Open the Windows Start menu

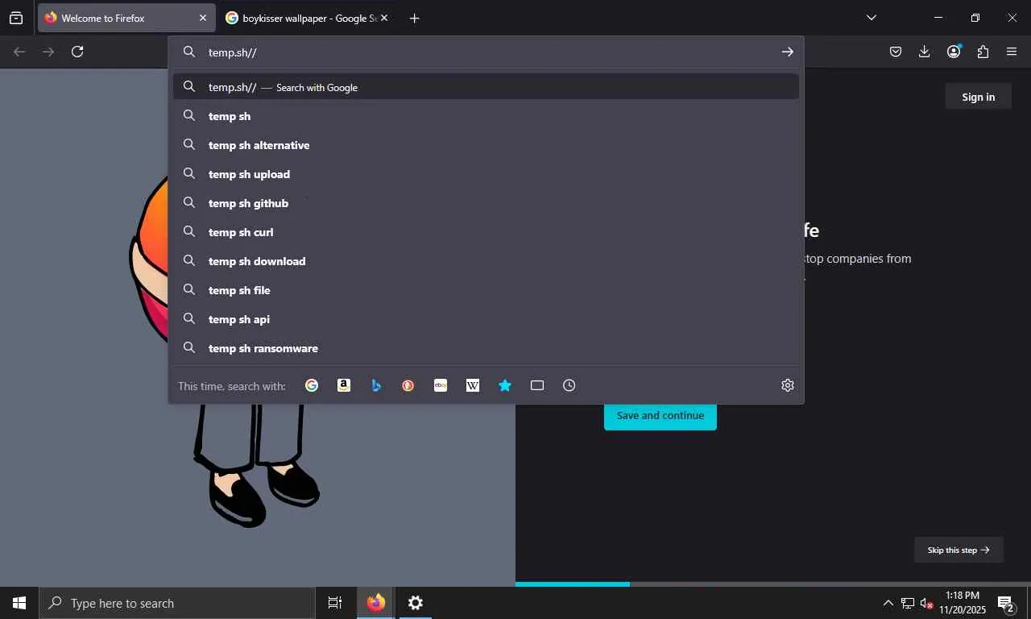point(19,603)
